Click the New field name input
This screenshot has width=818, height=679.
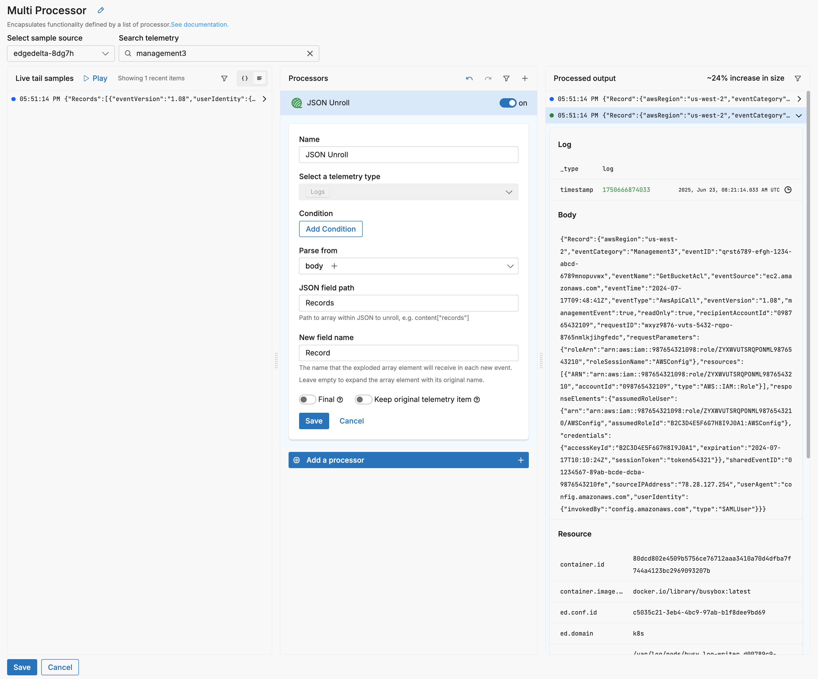point(409,353)
